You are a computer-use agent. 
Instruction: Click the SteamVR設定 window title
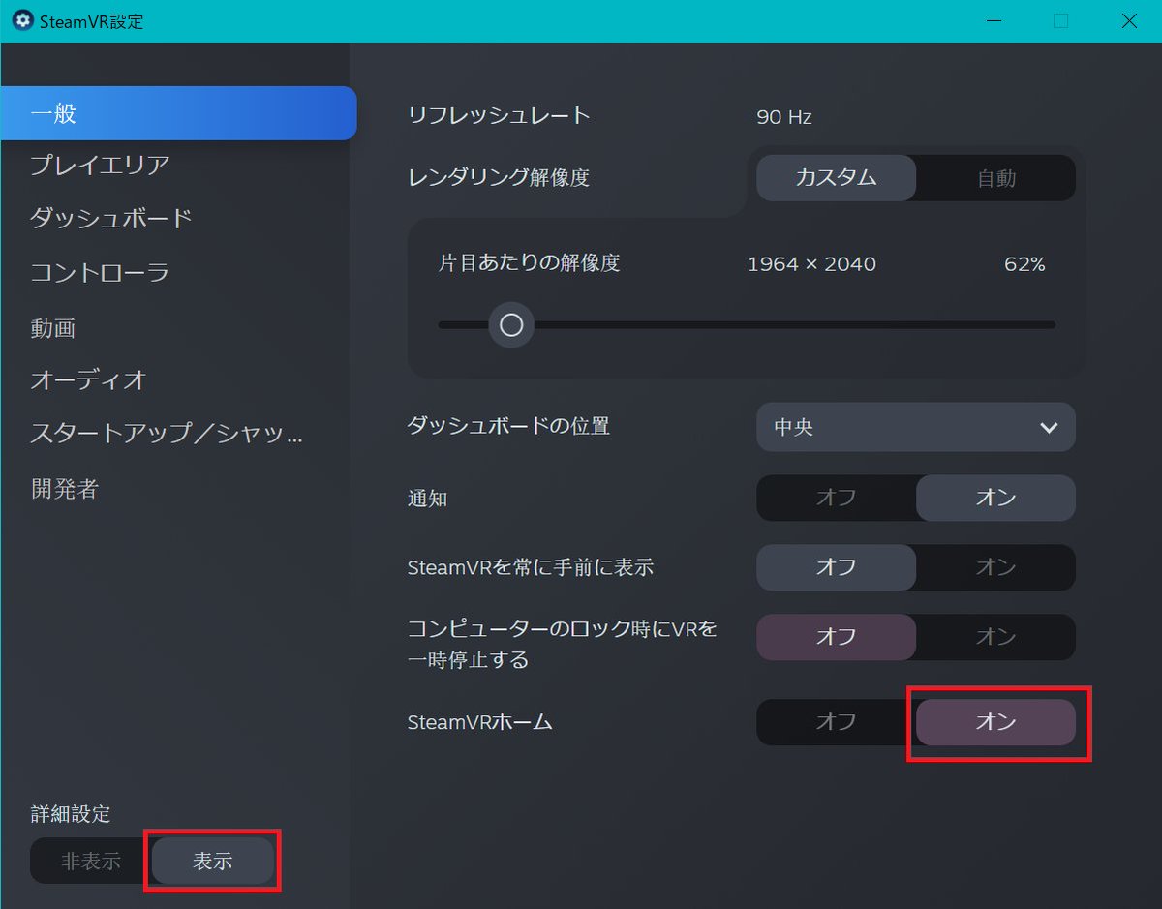(91, 21)
